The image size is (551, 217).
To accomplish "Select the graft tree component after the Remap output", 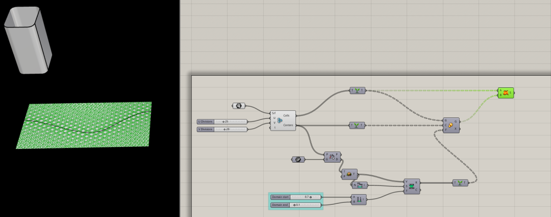I will (x=460, y=183).
